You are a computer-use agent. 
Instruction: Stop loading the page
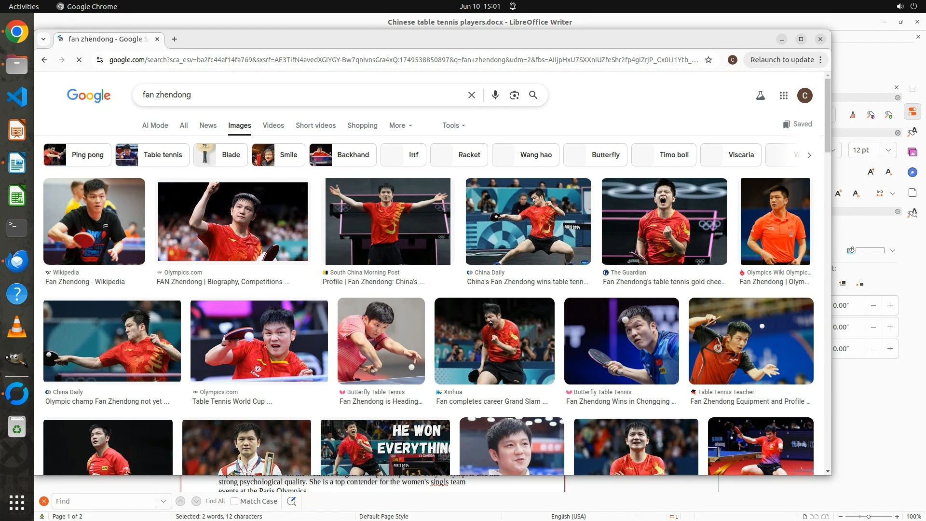pyautogui.click(x=79, y=60)
